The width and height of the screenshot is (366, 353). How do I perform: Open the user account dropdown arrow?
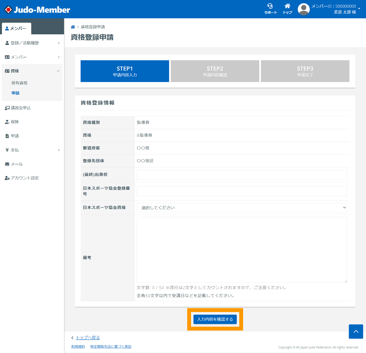click(x=359, y=9)
